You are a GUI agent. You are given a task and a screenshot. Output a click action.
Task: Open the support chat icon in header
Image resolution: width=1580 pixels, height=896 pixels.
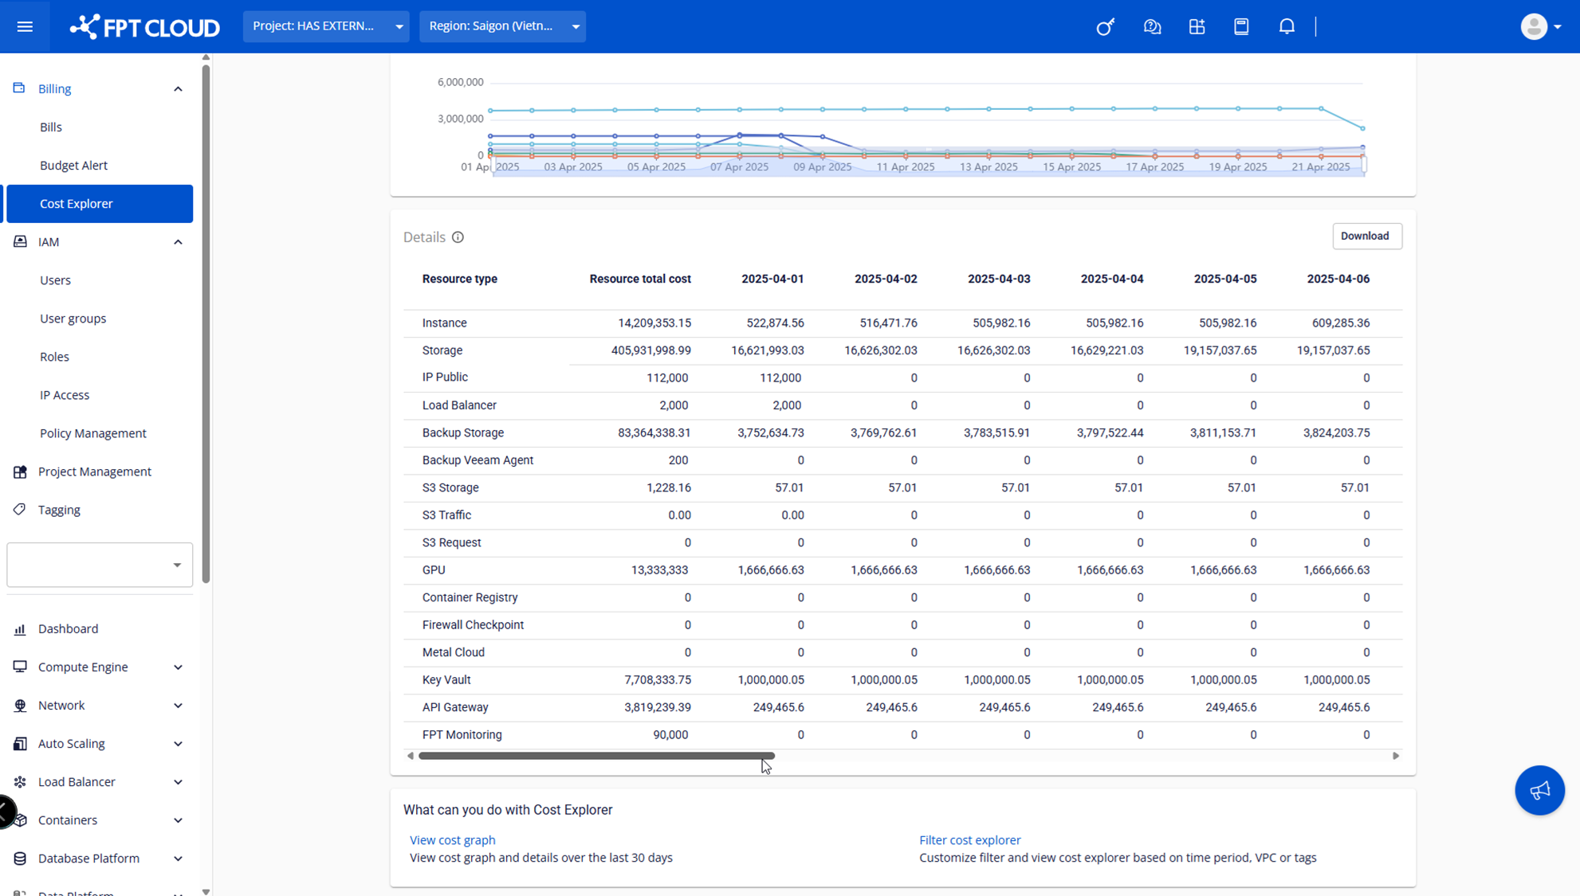(1151, 26)
